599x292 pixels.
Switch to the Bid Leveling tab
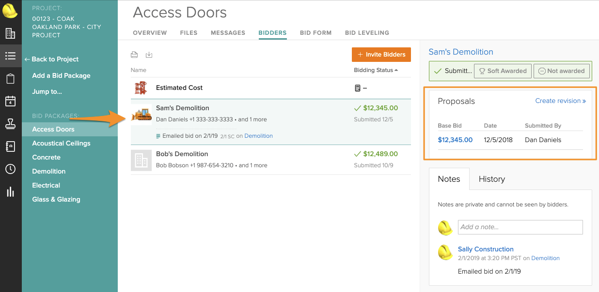[x=367, y=33]
